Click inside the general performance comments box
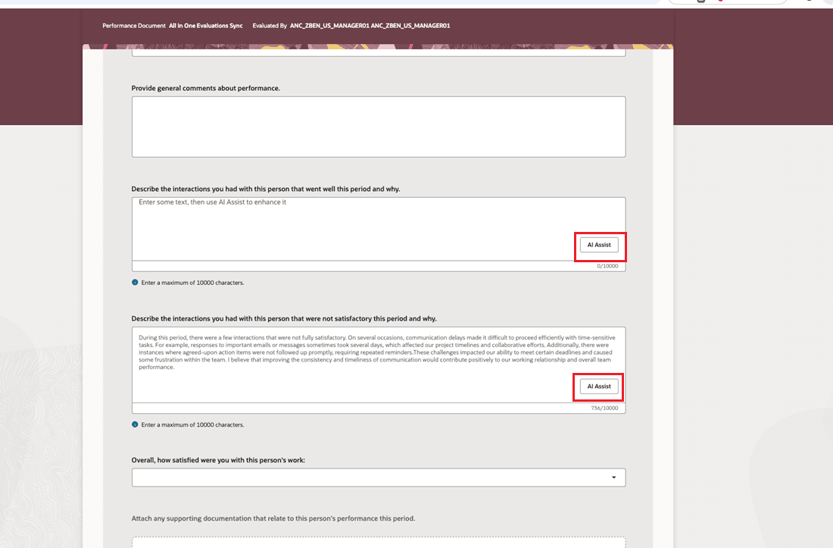The image size is (833, 548). (379, 125)
